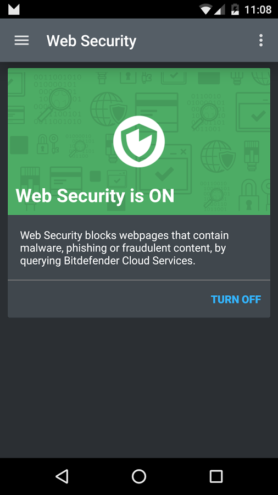Tap the battery charging icon
This screenshot has height=495, width=278.
[x=235, y=9]
